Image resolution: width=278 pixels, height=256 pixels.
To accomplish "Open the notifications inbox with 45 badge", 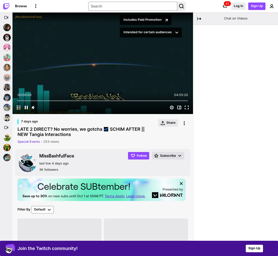I will click(225, 6).
